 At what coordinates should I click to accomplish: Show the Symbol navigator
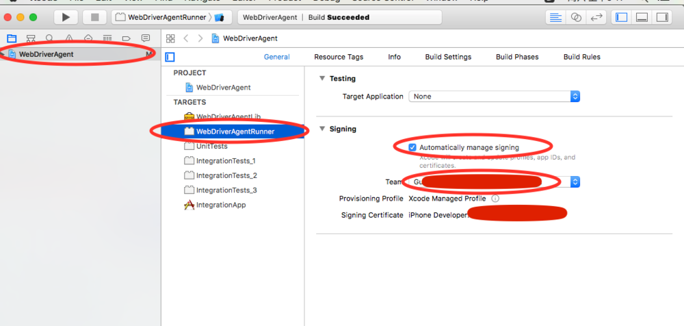[x=31, y=38]
